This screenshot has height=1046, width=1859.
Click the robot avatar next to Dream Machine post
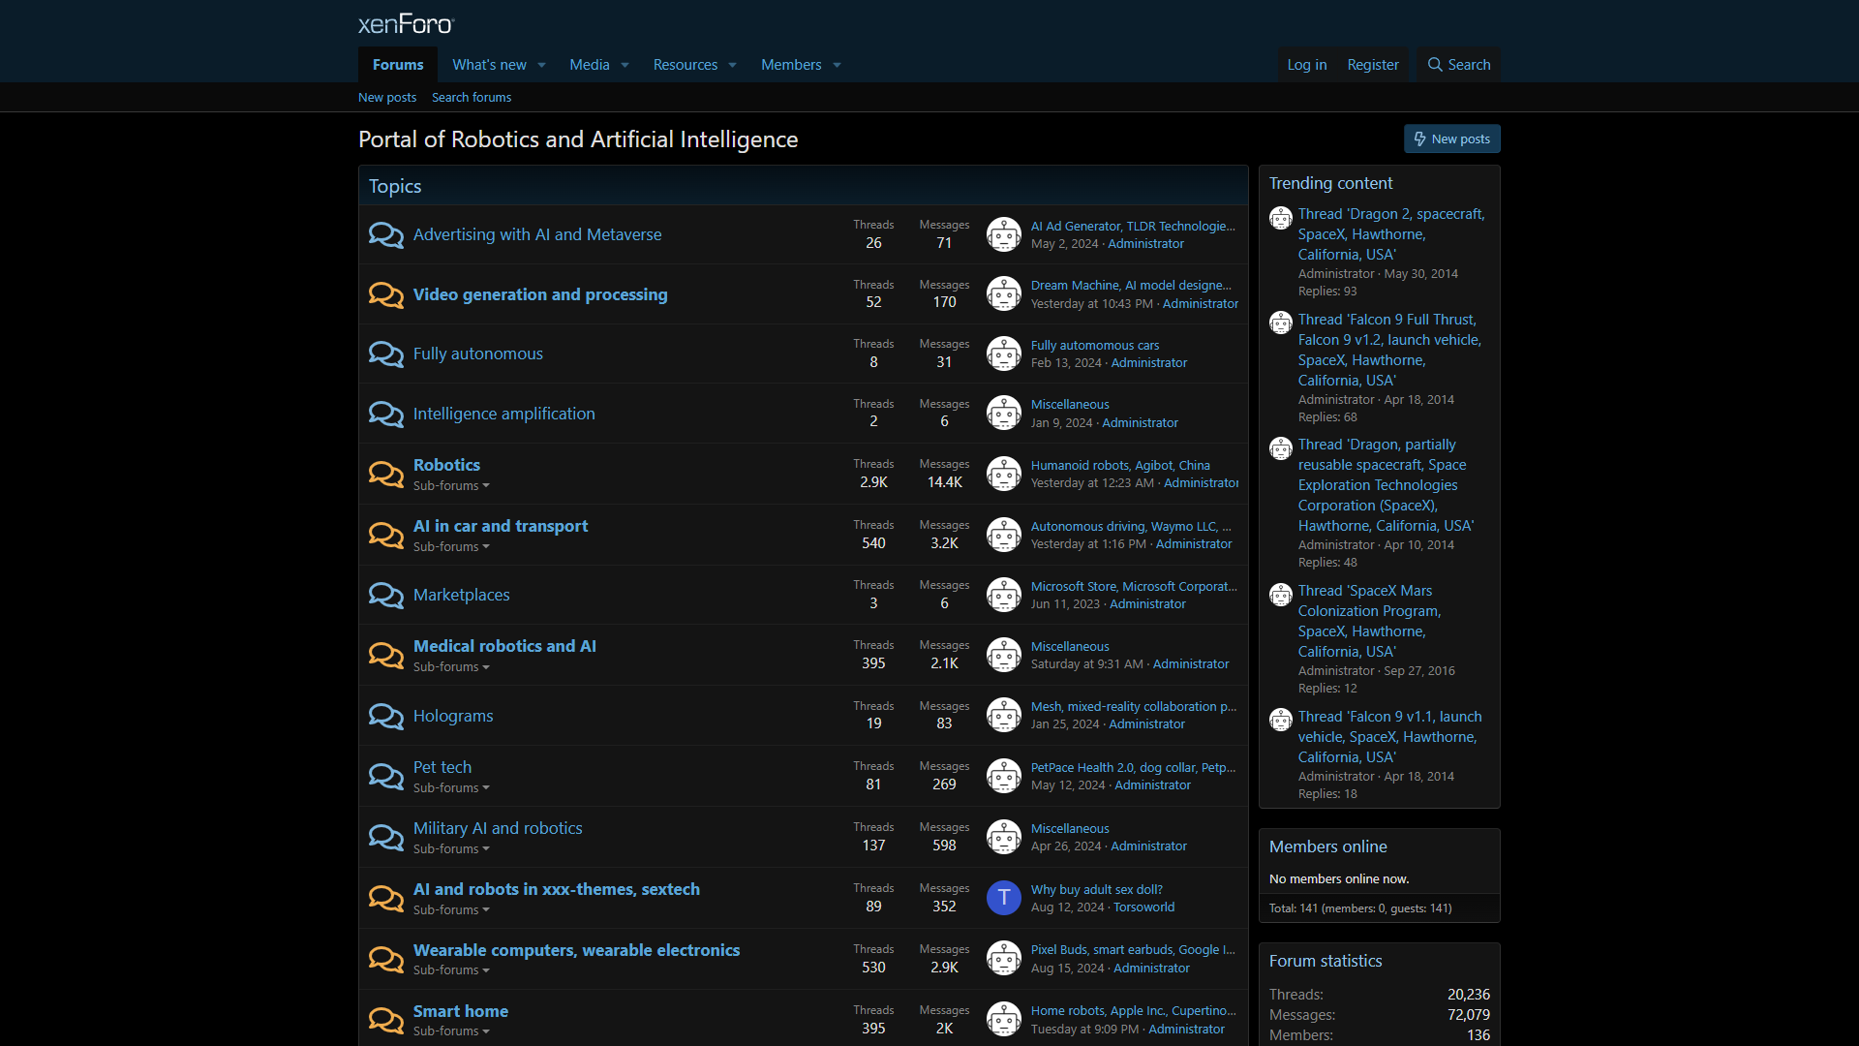pyautogui.click(x=1003, y=293)
